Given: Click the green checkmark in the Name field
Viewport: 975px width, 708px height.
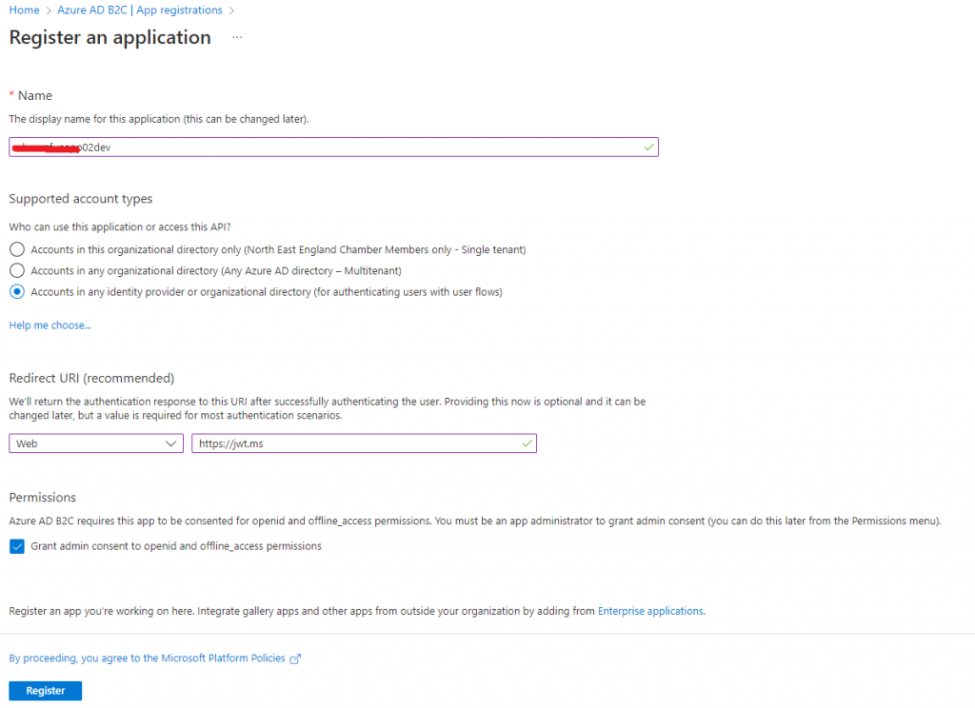Looking at the screenshot, I should pos(648,147).
